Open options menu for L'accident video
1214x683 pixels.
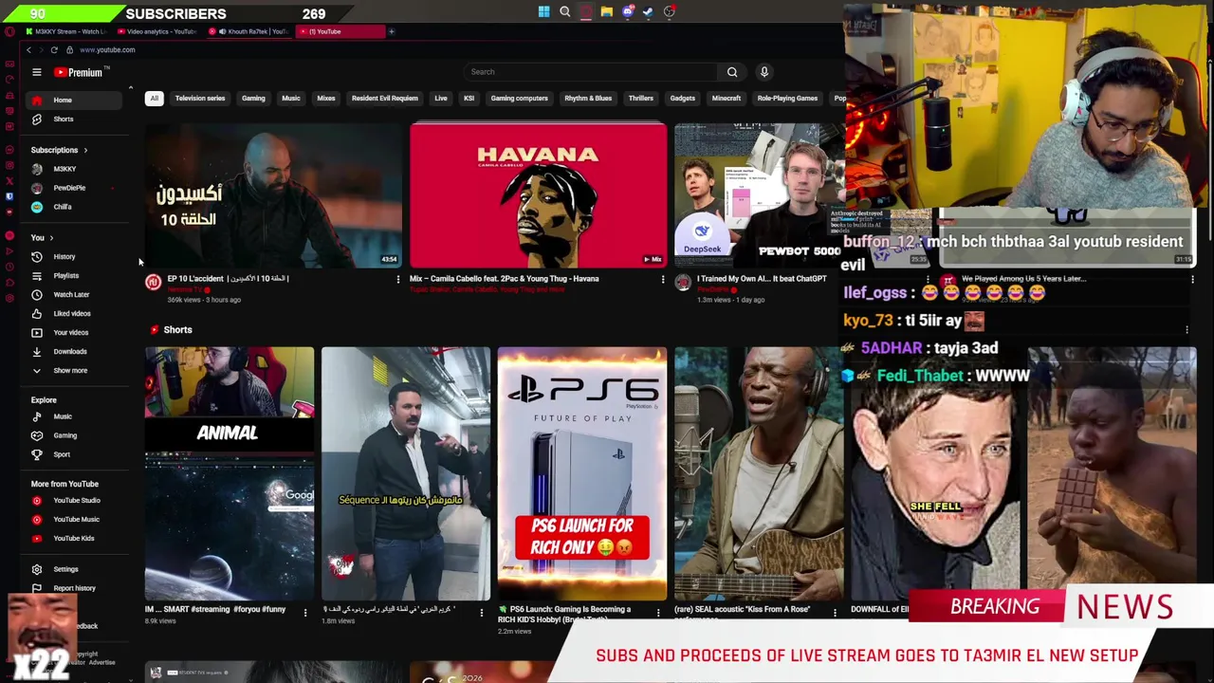[397, 280]
